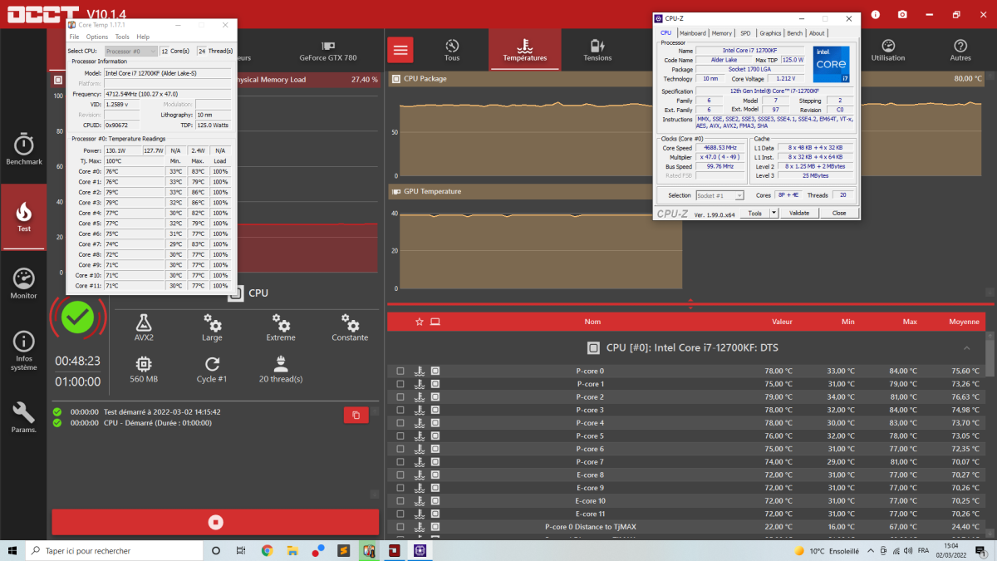Screen dimensions: 997x561
Task: Click the red hamburger menu button
Action: coord(400,50)
